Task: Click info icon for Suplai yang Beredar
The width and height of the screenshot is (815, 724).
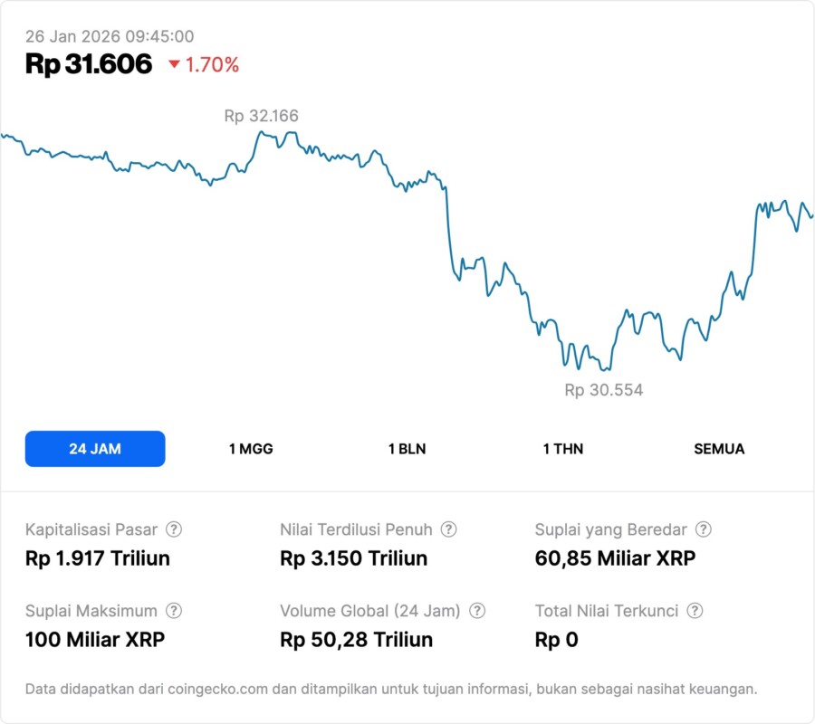Action: pyautogui.click(x=703, y=529)
